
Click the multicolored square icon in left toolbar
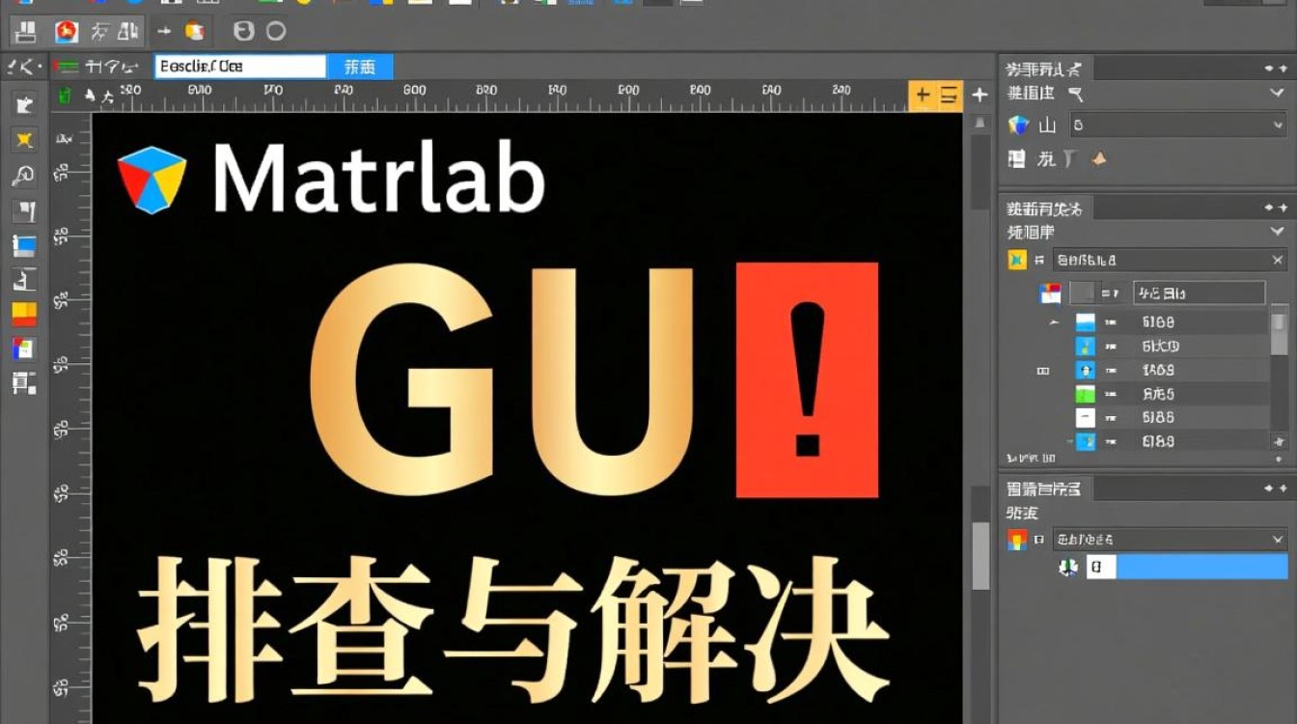click(x=24, y=348)
